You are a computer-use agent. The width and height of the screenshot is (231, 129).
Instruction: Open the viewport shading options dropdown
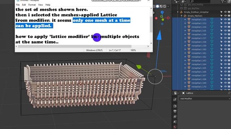pos(168,6)
